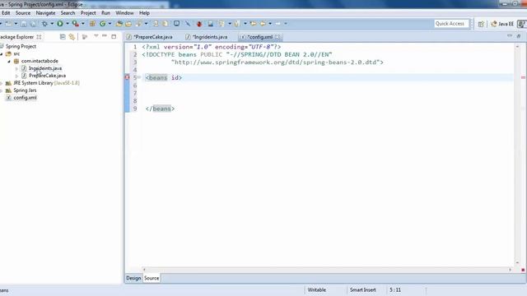Screen dimensions: 527x296
Task: Switch to the Ingrideints.java editor tab
Action: pyautogui.click(x=207, y=37)
